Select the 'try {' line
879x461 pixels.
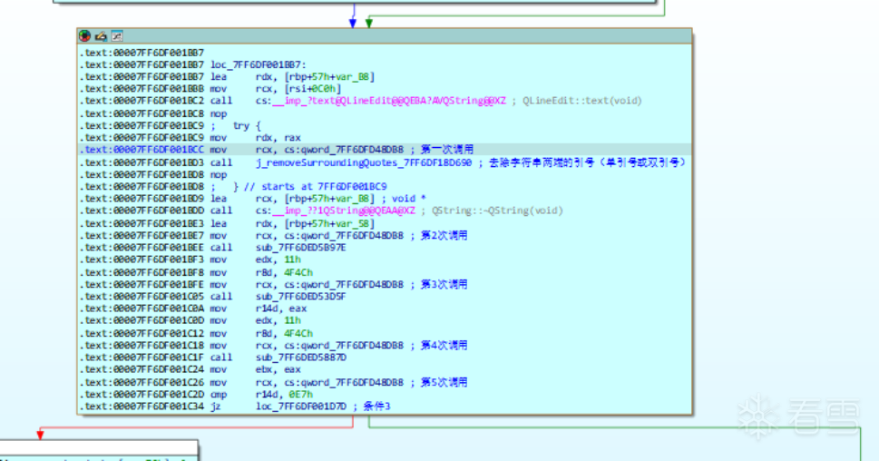[247, 125]
